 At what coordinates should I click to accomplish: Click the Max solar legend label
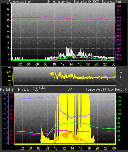(39, 88)
